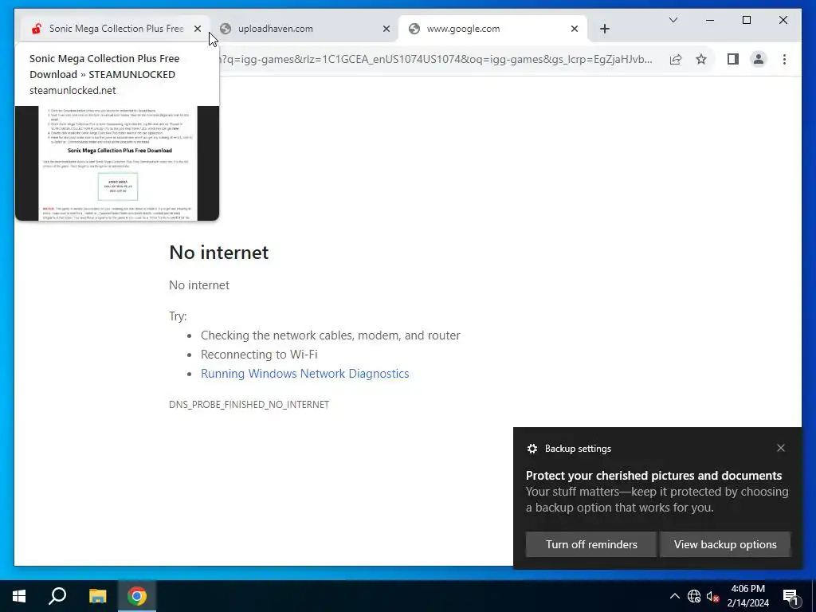Show hidden system tray icons
The image size is (816, 612).
[x=674, y=596]
